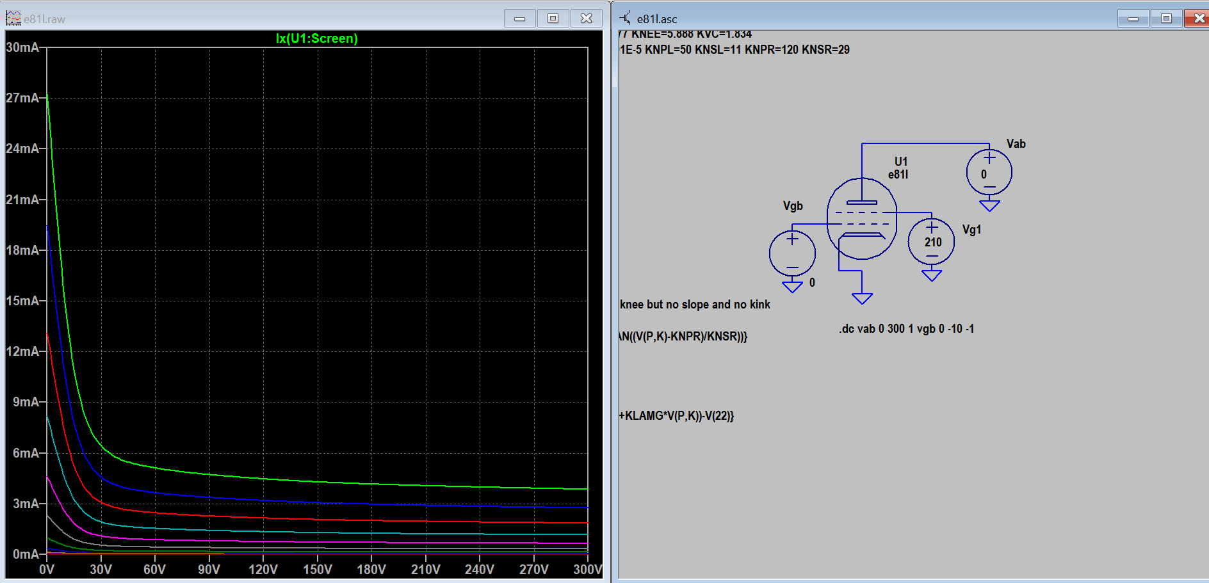Screen dimensions: 1209x583
Task: Click the e81l.asc window title
Action: click(x=657, y=19)
